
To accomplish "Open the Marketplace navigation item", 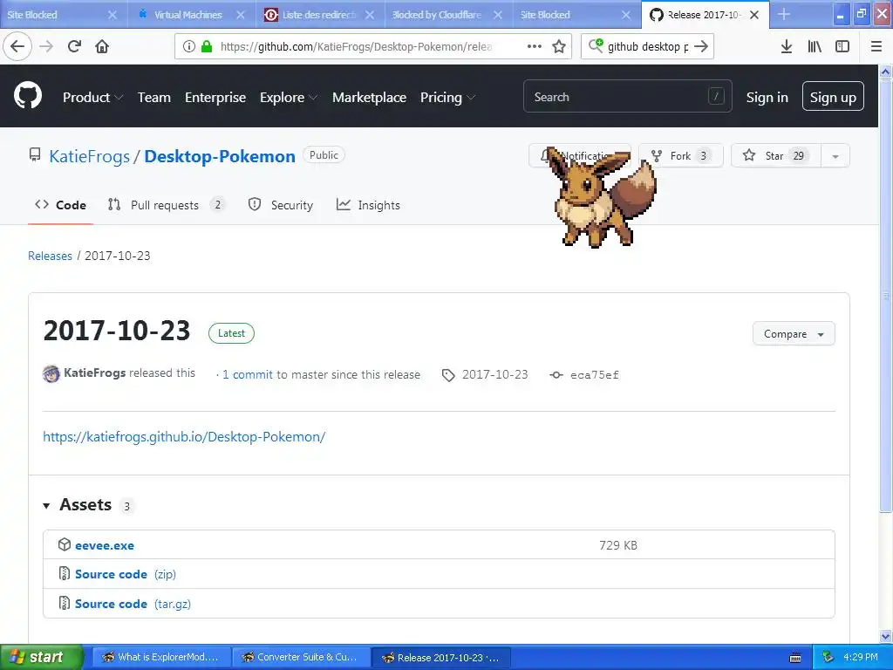I will coord(369,98).
